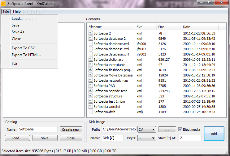Select the date 2011-12-22 08:56:53
Image resolution: width=230 pixels, height=156 pixels.
pos(199,33)
